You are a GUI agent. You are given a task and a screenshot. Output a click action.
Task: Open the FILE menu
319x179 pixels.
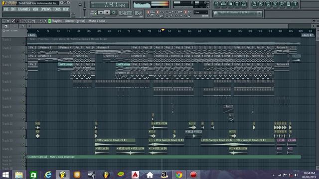pos(6,9)
